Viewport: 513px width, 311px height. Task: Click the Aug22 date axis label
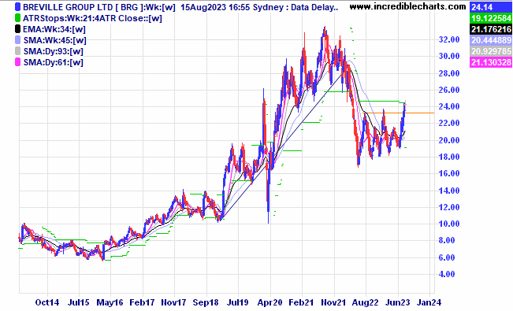point(365,302)
